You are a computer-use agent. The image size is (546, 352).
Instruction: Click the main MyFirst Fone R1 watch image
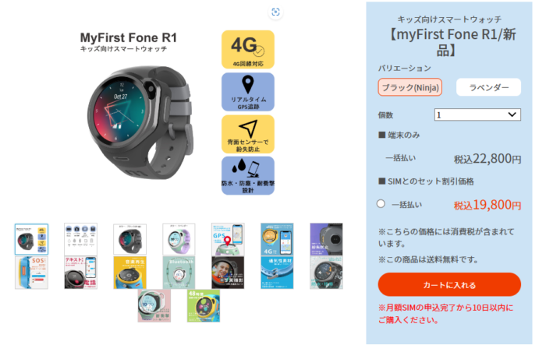tap(140, 123)
